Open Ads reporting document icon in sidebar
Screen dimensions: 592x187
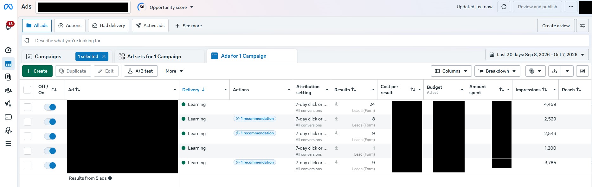click(8, 77)
